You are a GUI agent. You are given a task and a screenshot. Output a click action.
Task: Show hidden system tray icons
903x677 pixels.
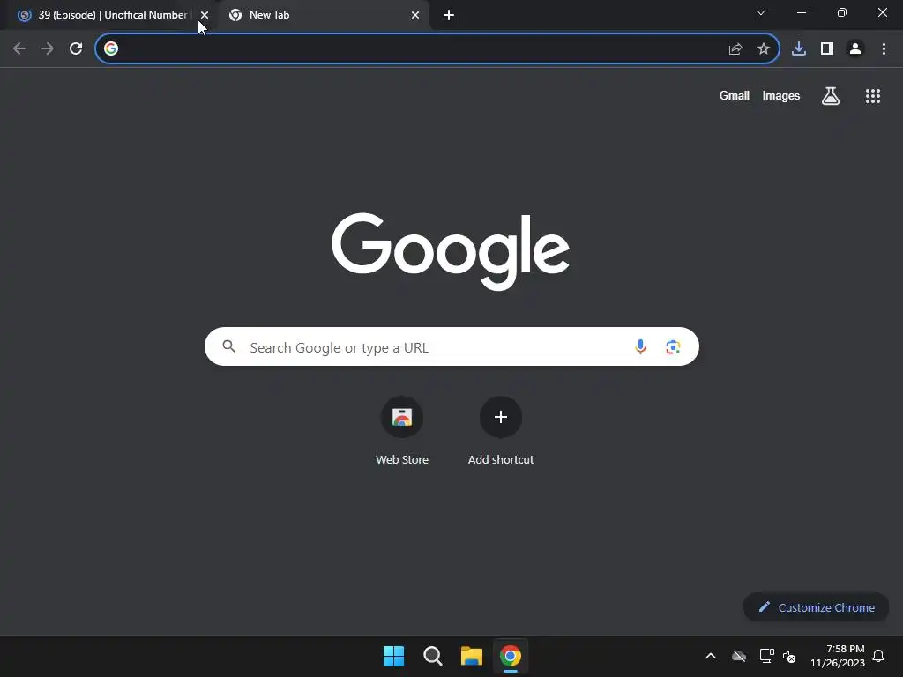[711, 656]
